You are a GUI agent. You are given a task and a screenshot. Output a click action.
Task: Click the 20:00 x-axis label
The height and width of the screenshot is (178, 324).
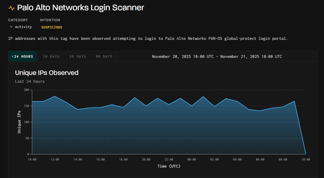(146, 159)
